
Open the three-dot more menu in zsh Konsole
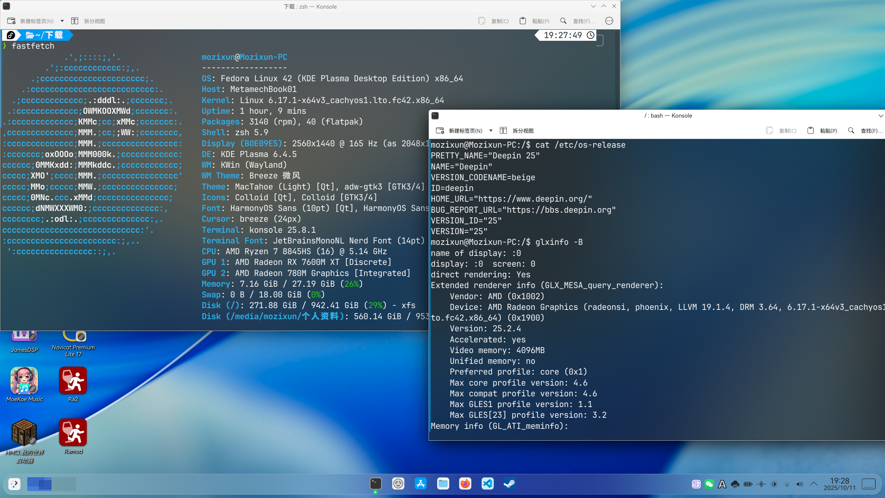coord(609,21)
